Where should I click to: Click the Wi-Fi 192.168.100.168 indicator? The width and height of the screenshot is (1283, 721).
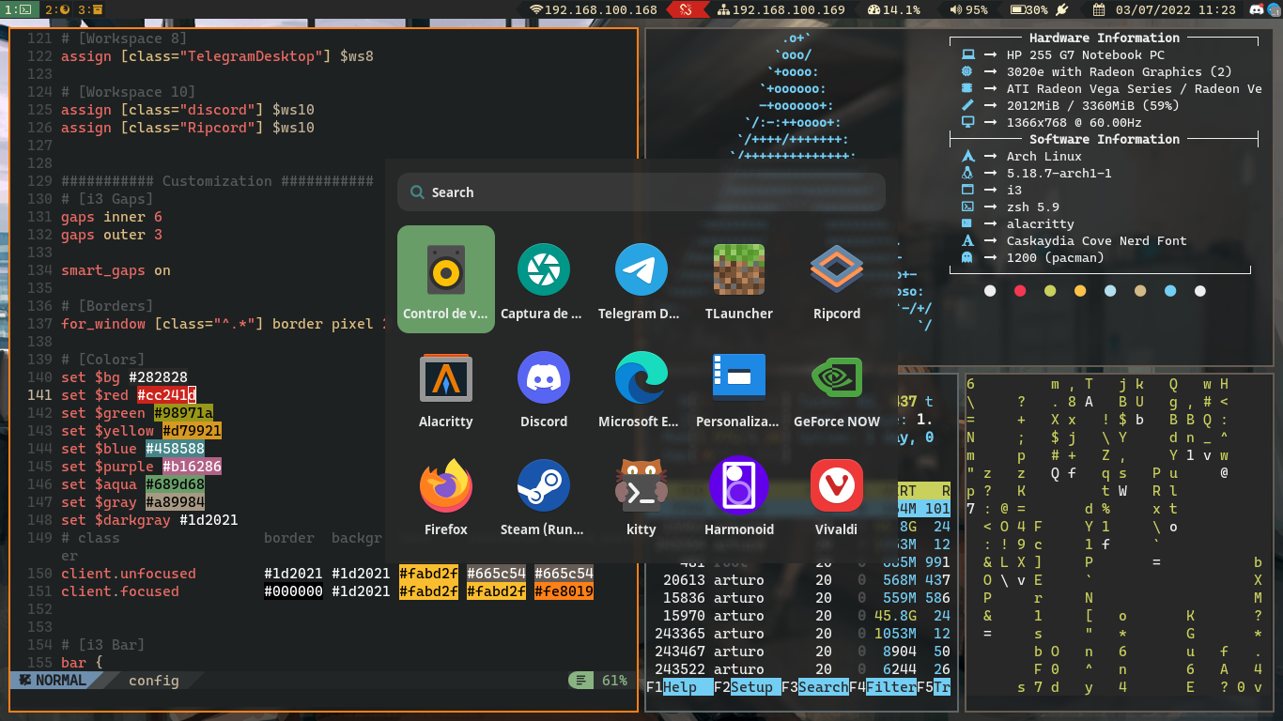(x=594, y=9)
